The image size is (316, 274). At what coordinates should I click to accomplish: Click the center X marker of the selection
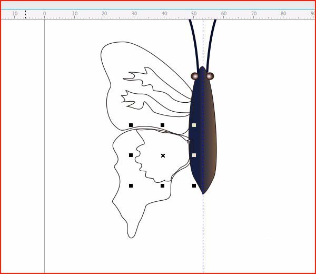[x=163, y=155]
